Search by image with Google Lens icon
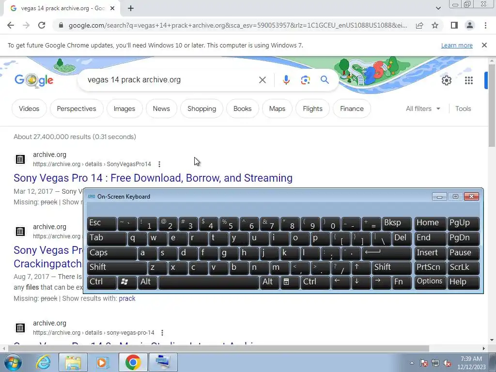This screenshot has height=372, width=496. 305,80
